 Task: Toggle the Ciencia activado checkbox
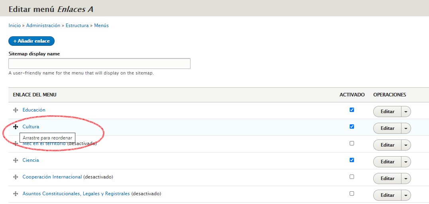point(352,160)
